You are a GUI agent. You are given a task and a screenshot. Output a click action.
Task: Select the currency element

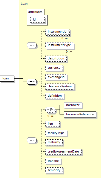pos(54,68)
